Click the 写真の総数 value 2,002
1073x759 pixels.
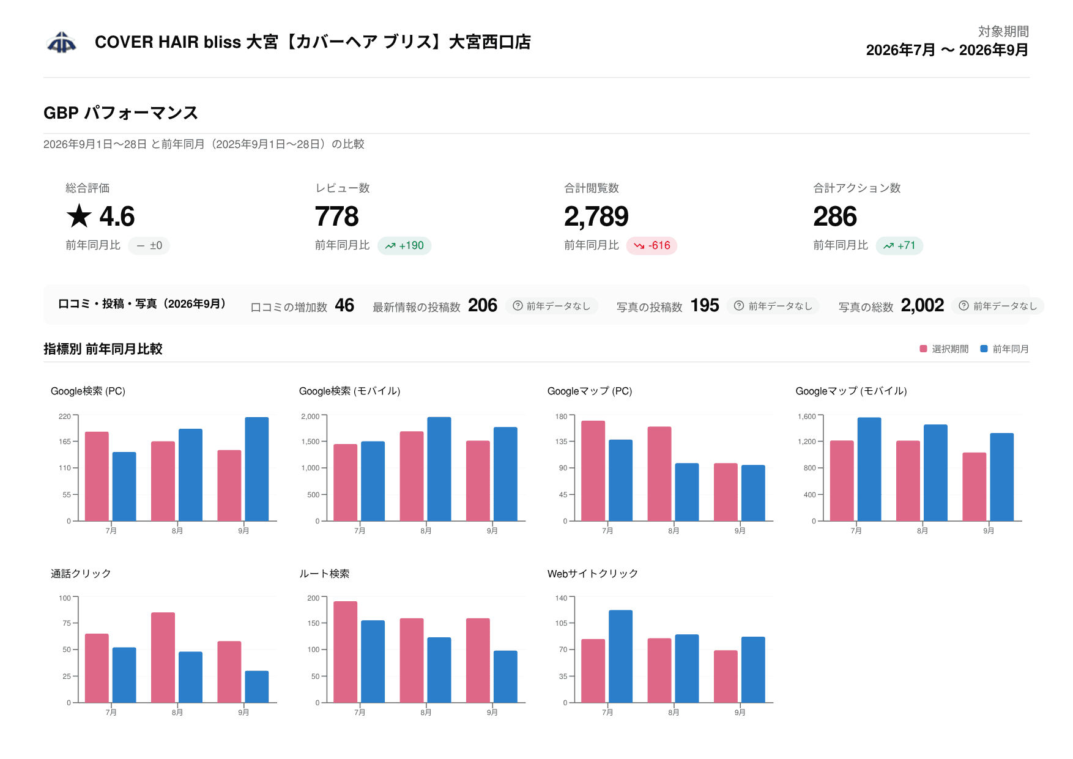coord(923,306)
